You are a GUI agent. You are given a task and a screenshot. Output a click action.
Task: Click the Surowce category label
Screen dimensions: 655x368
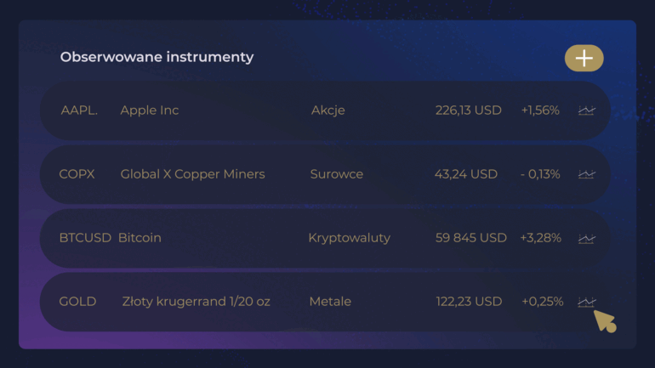click(337, 174)
